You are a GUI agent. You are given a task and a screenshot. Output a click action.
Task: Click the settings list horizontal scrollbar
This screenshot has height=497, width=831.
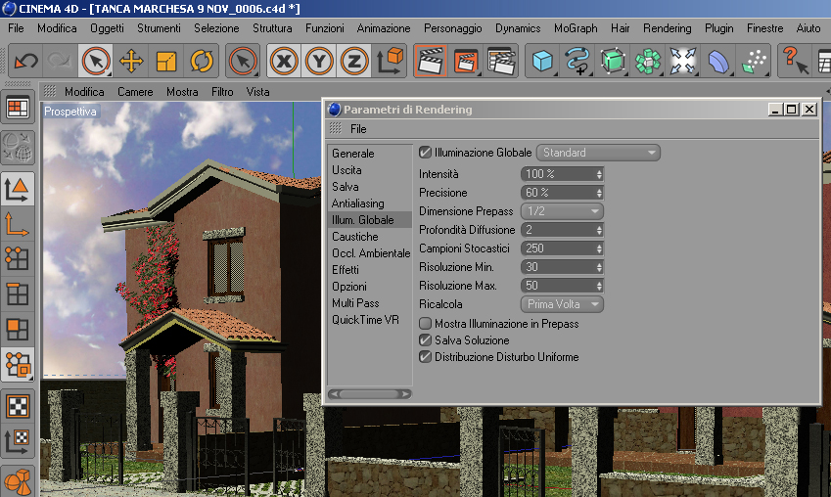tap(369, 394)
